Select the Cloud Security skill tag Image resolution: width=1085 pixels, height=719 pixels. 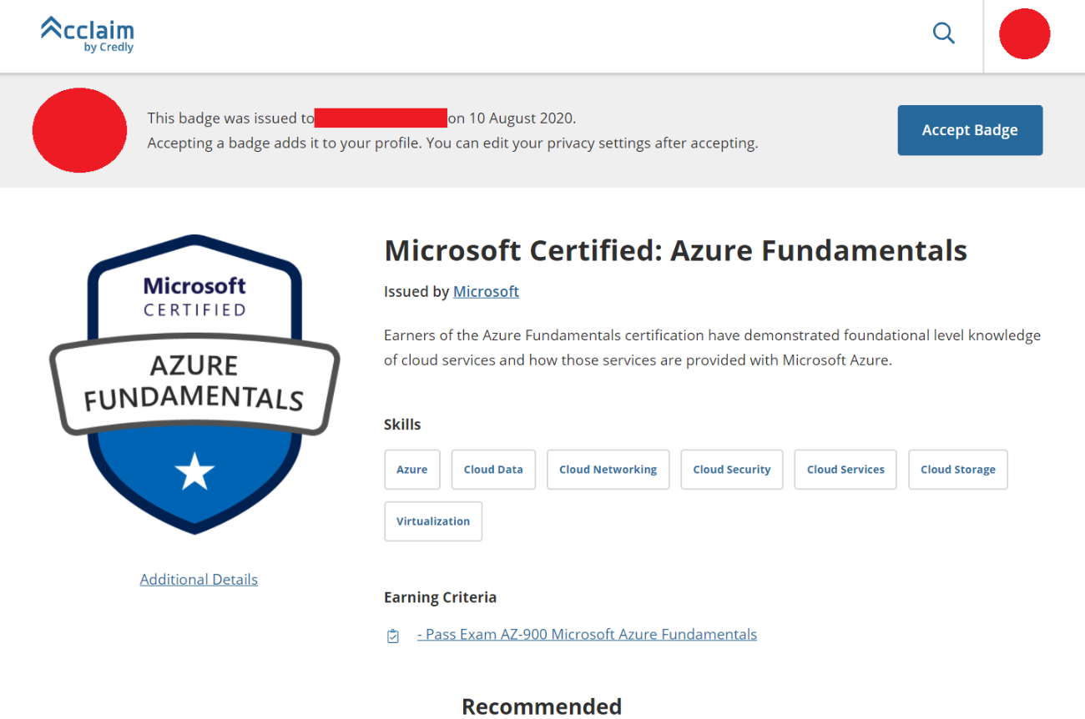(x=731, y=470)
